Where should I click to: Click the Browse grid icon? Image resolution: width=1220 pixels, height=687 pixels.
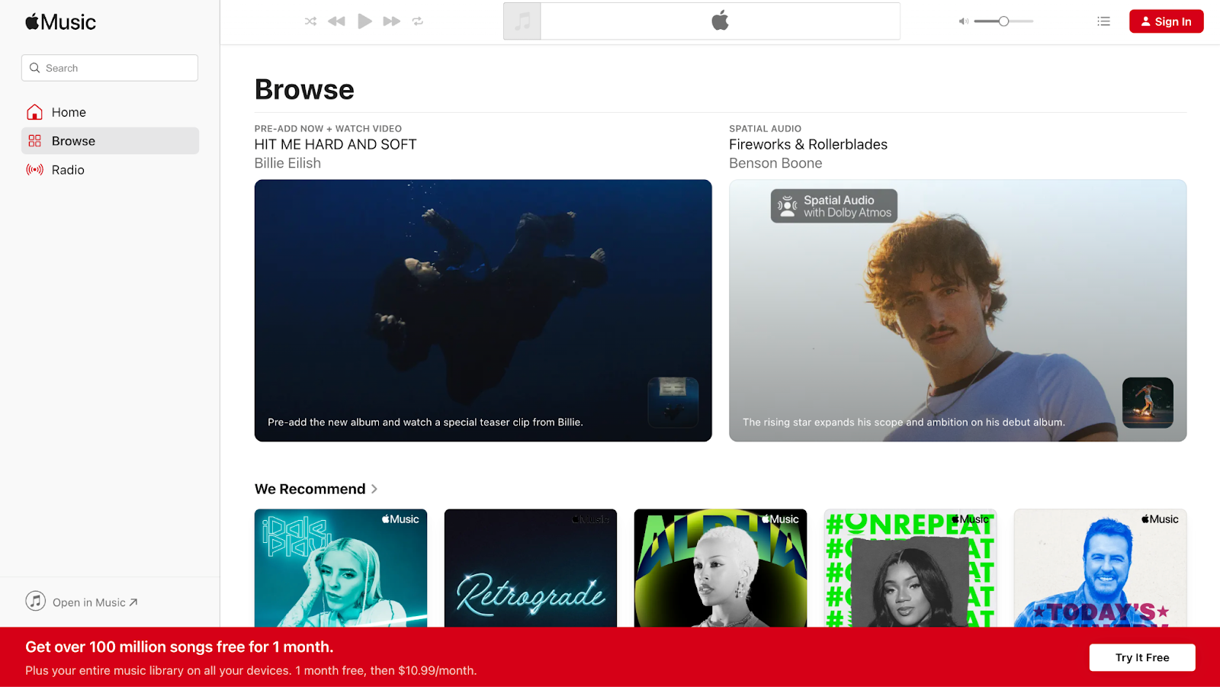pyautogui.click(x=34, y=141)
